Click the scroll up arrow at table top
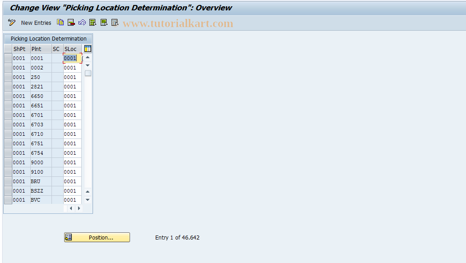This screenshot has width=466, height=263. [x=88, y=57]
